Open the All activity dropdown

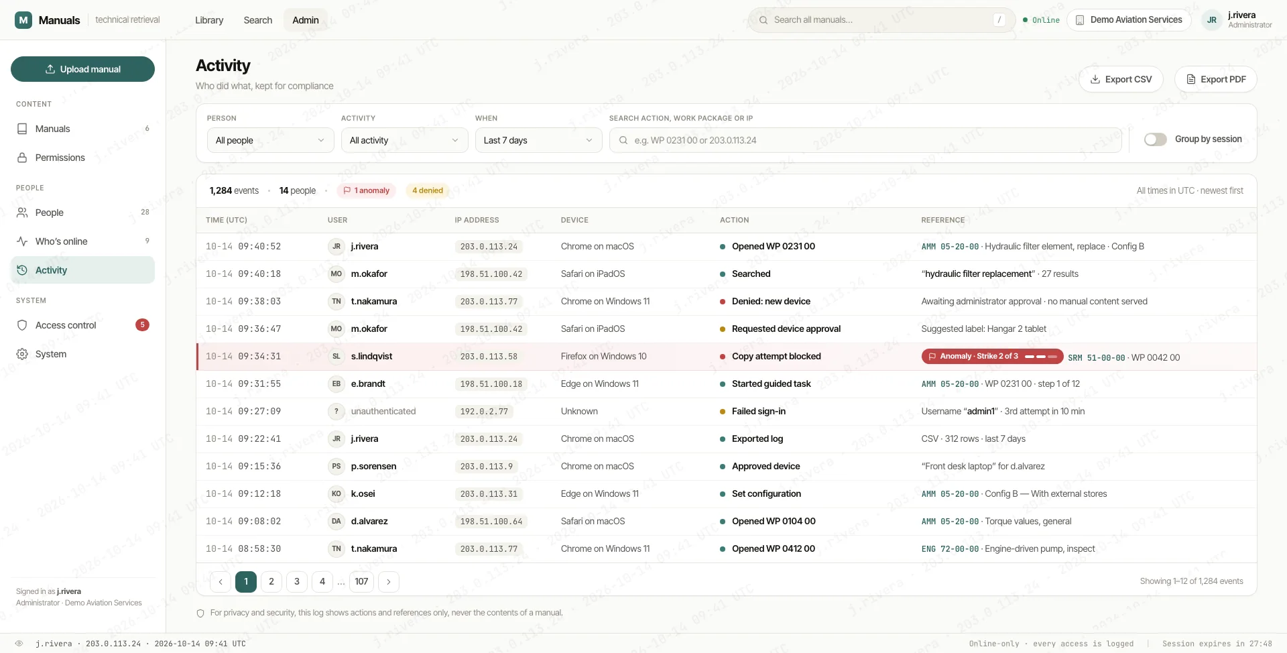pos(404,140)
